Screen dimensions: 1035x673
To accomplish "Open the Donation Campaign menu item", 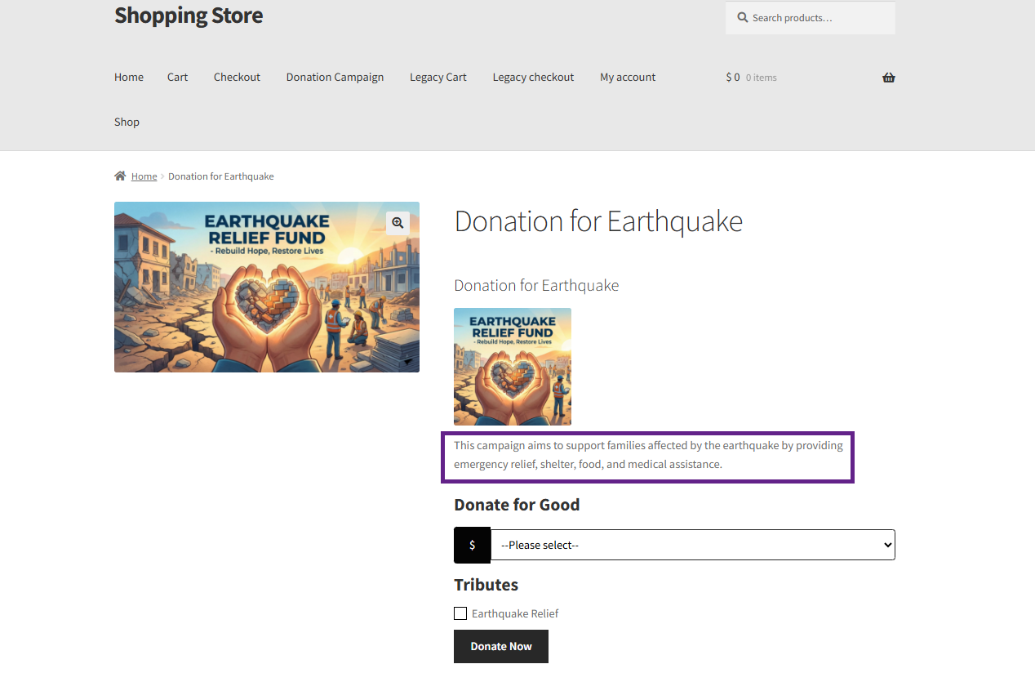I will [x=335, y=77].
